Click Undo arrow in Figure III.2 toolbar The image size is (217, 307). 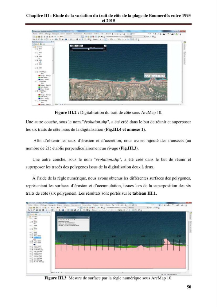click(55, 37)
